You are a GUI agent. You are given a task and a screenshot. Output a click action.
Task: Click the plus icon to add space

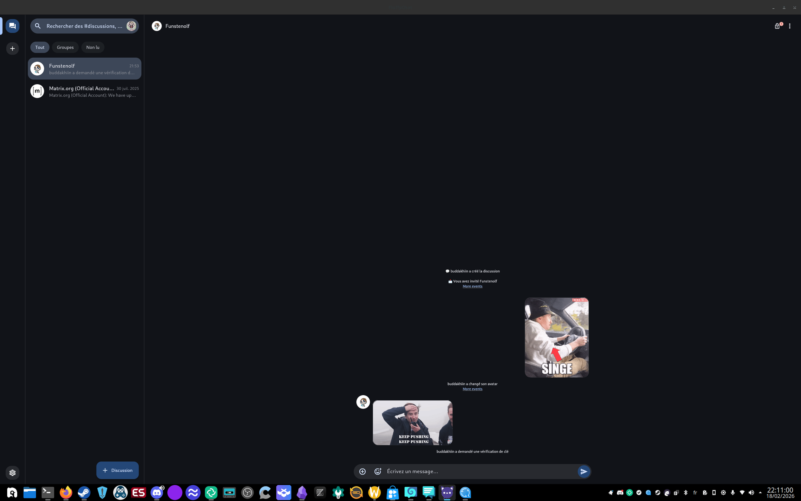coord(12,48)
